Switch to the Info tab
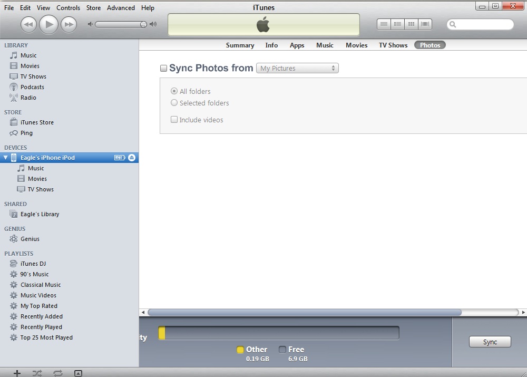The height and width of the screenshot is (377, 527). 271,45
